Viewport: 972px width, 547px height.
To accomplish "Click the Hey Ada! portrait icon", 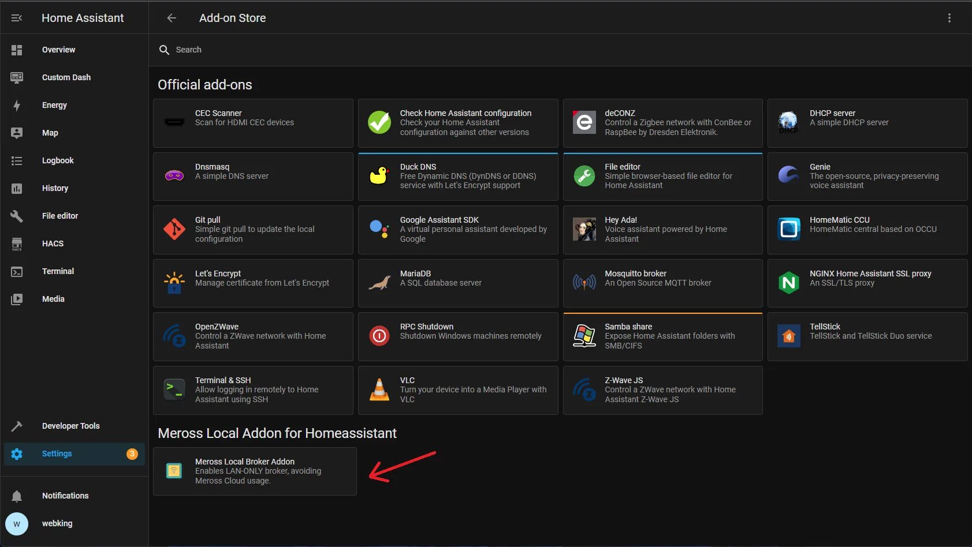I will 584,229.
